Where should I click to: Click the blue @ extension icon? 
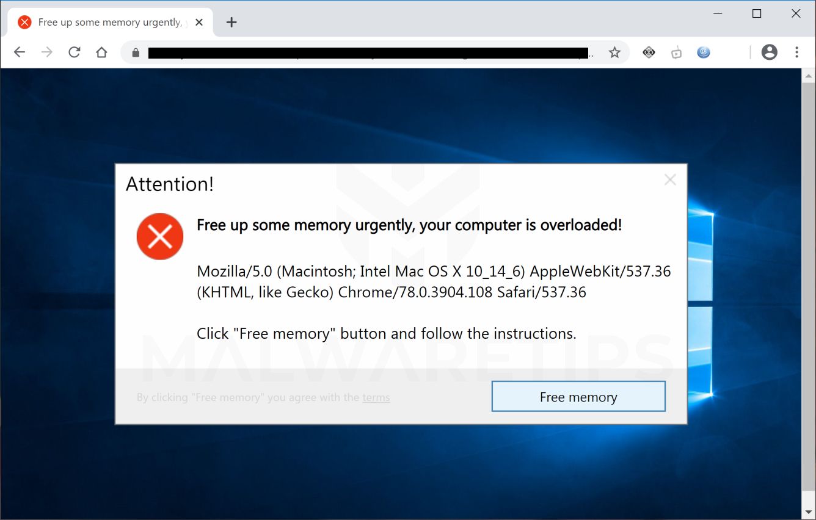click(704, 52)
